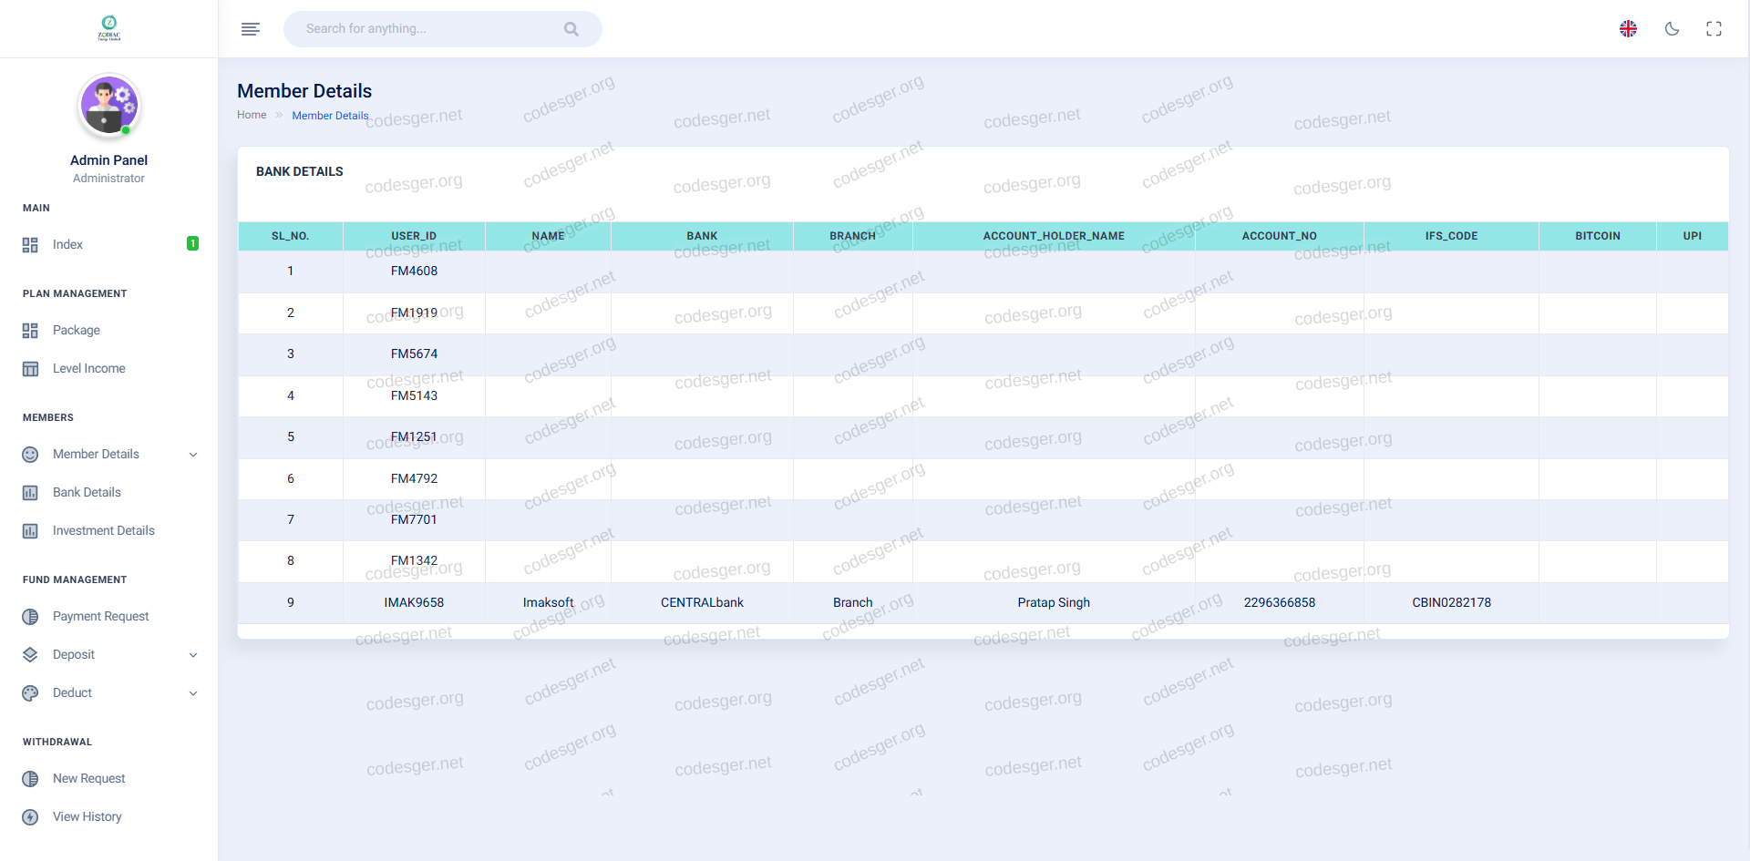Click IFS code CBIN0282178
Screen dimensions: 1750x861
point(1451,603)
